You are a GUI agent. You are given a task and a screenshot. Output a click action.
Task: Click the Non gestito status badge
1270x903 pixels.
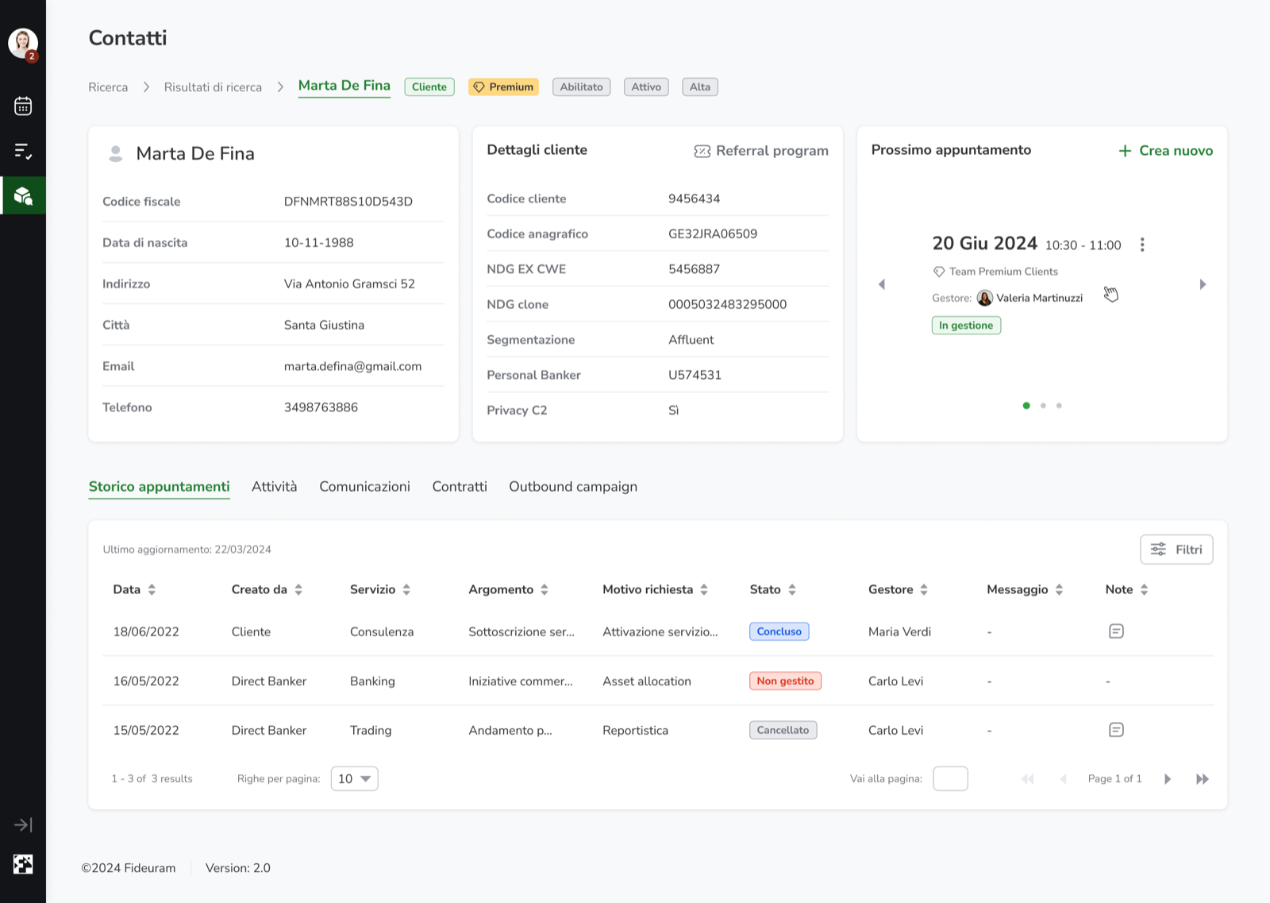tap(785, 681)
